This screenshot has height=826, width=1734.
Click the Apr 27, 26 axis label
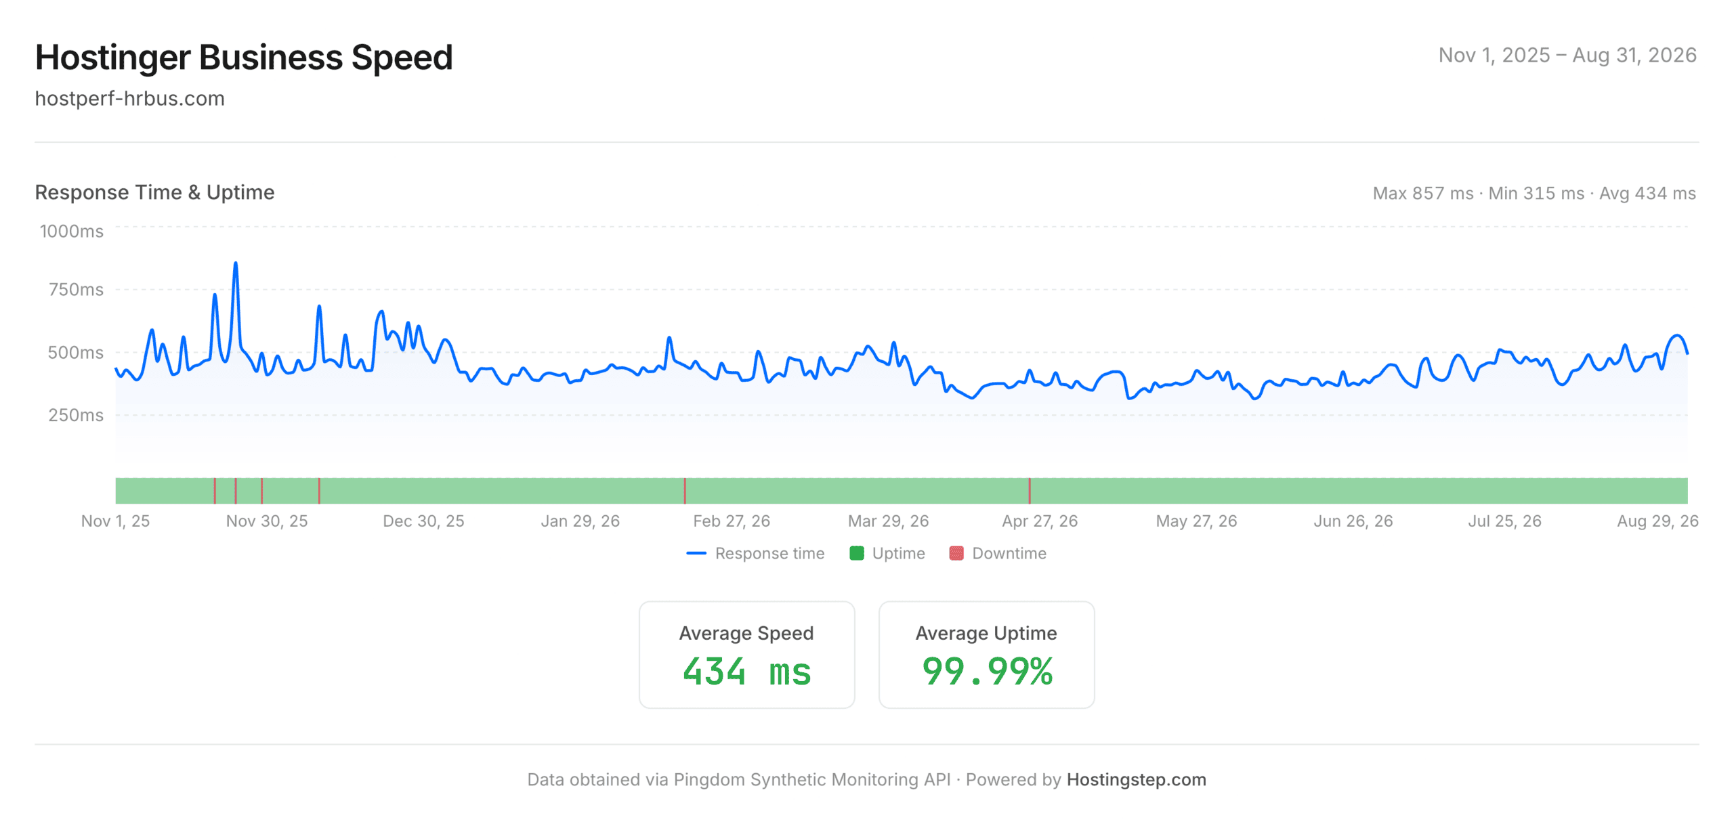click(x=1040, y=521)
